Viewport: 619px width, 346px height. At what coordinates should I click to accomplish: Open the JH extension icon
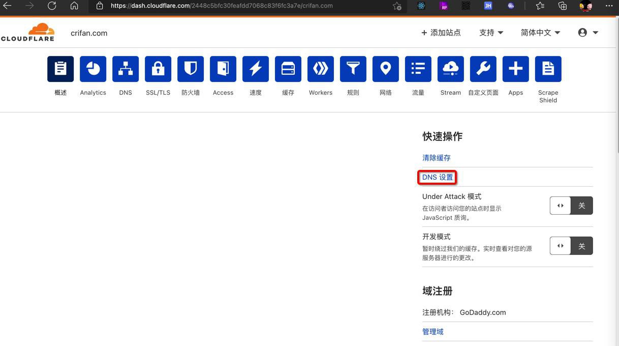click(488, 6)
